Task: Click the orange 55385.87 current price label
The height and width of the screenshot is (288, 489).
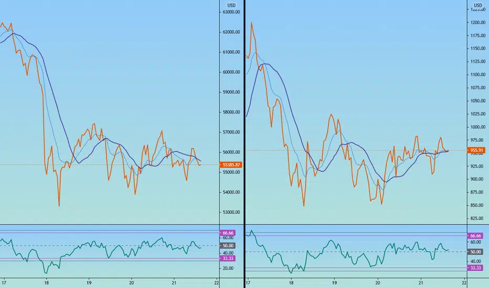Action: [231, 165]
